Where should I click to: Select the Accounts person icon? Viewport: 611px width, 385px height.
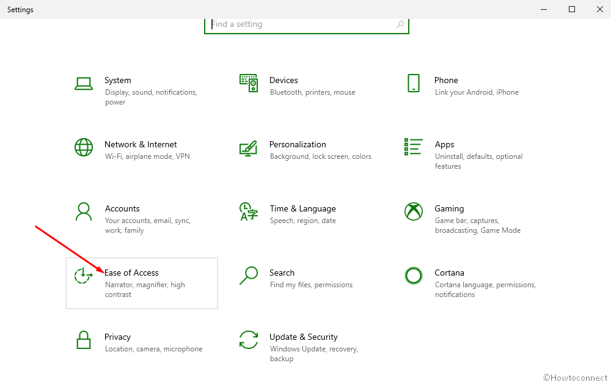tap(83, 211)
